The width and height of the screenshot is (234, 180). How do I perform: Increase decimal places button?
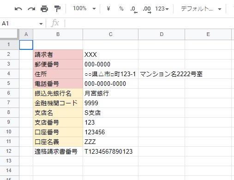coord(147,9)
